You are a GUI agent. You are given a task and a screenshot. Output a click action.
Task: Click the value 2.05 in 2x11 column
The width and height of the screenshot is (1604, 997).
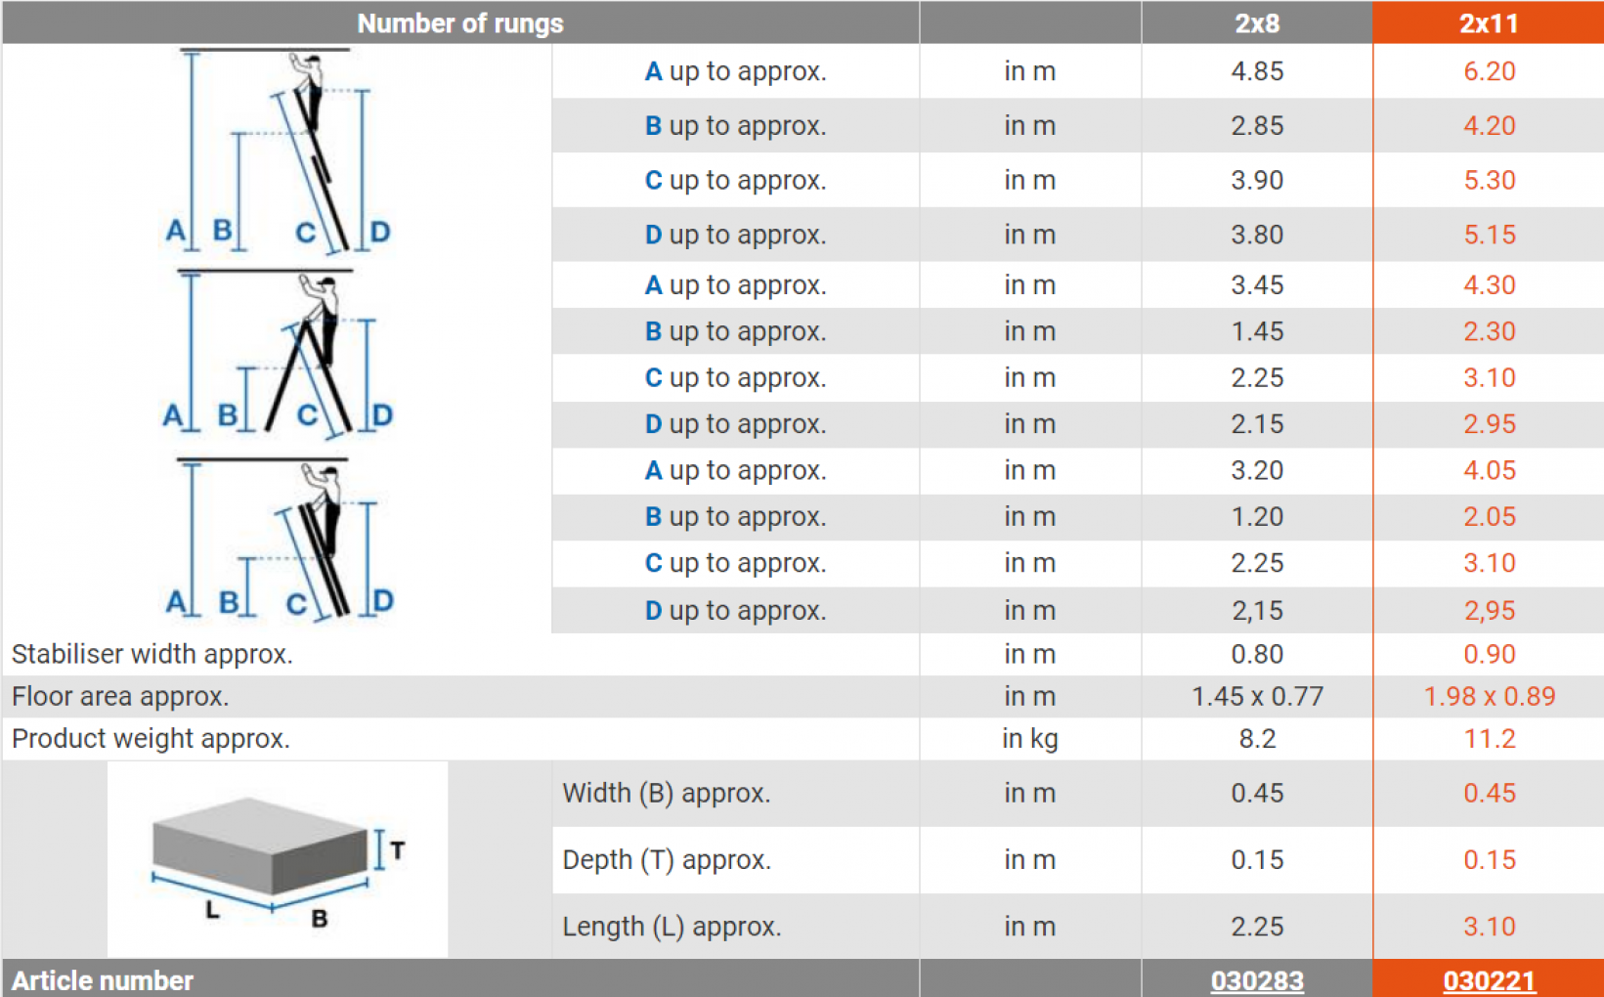[1489, 517]
